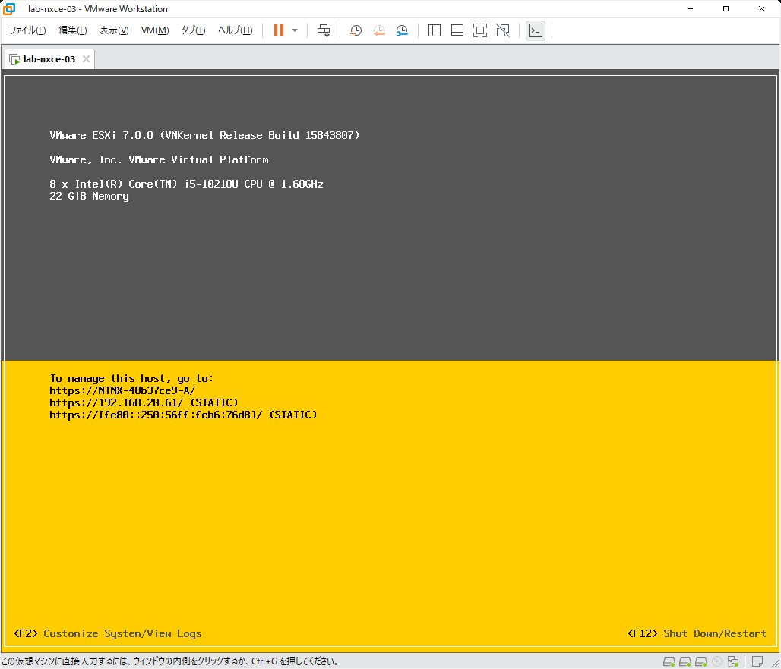Click the second hard disk status icon
The width and height of the screenshot is (781, 669).
(685, 661)
